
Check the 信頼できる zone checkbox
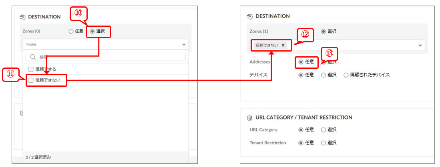[x=31, y=69]
